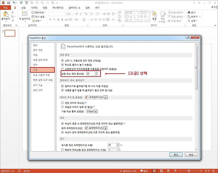Image resolution: width=218 pixels, height=173 pixels.
Task: Click the Cancel (취소) button in options dialog
Action: pos(191,154)
